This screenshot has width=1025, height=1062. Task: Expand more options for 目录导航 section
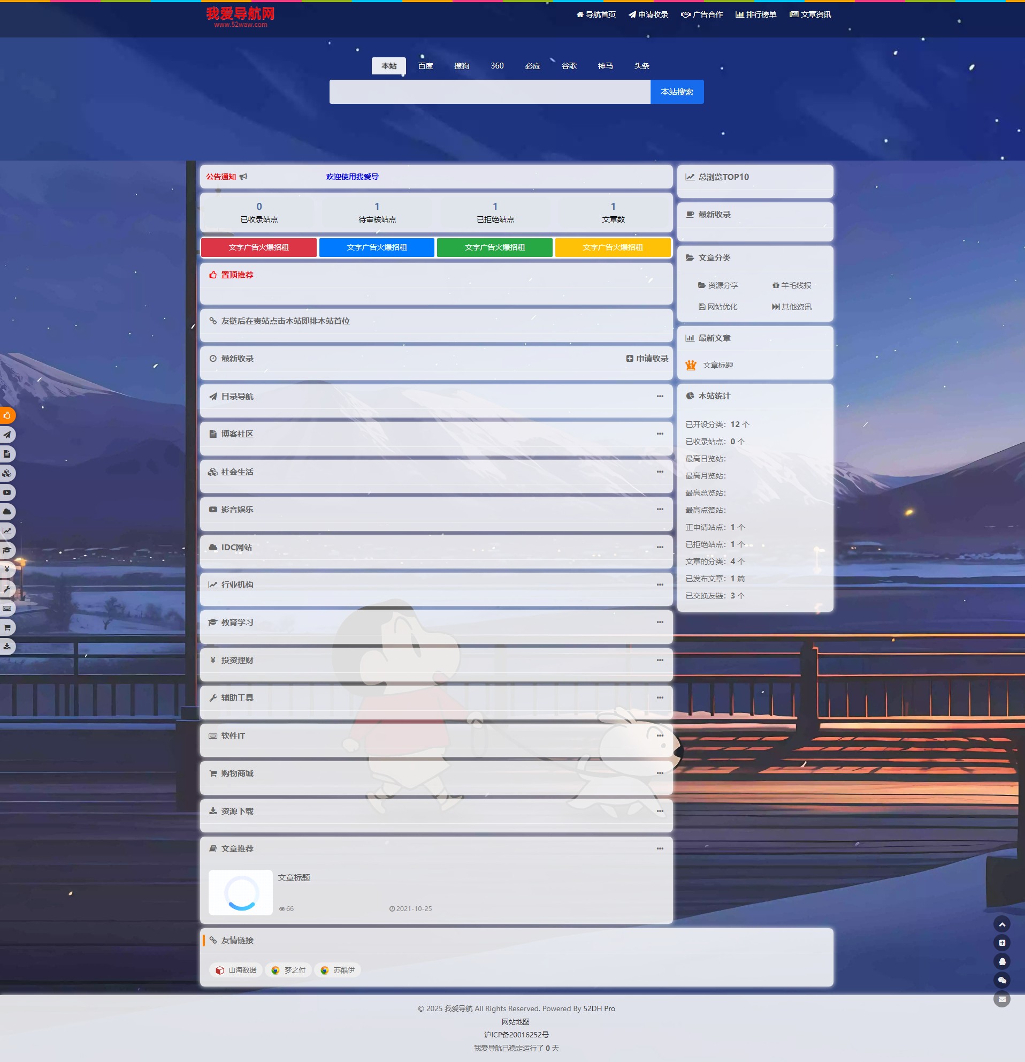pyautogui.click(x=660, y=397)
